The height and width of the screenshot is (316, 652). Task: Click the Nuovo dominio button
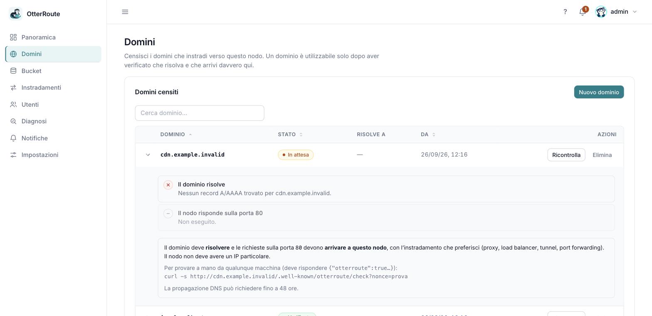pyautogui.click(x=599, y=92)
